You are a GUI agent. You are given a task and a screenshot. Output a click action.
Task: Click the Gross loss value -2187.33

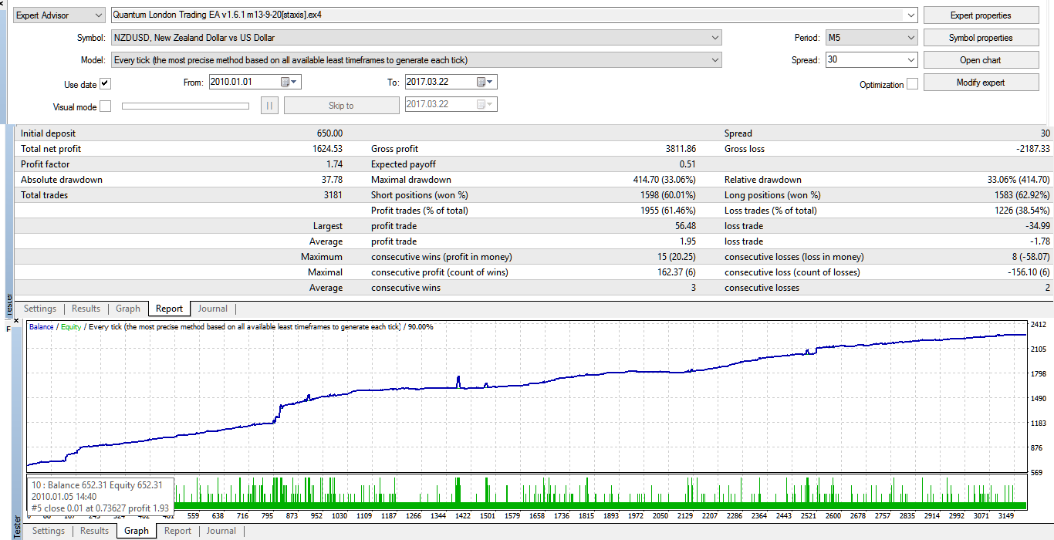click(1032, 149)
